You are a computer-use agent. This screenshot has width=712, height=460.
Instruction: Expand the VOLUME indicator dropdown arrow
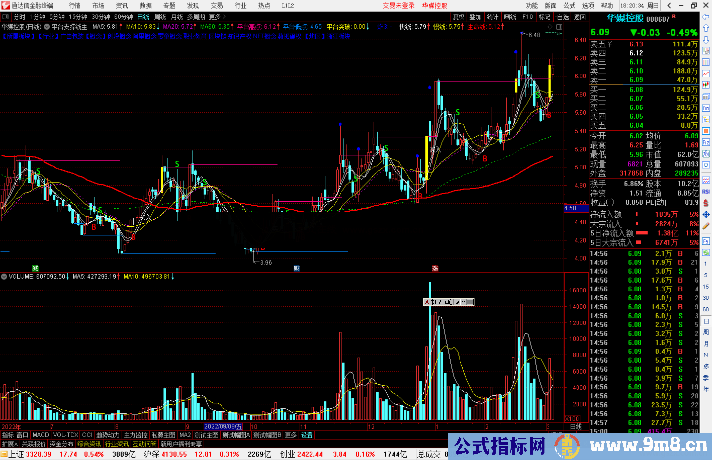tap(4, 276)
